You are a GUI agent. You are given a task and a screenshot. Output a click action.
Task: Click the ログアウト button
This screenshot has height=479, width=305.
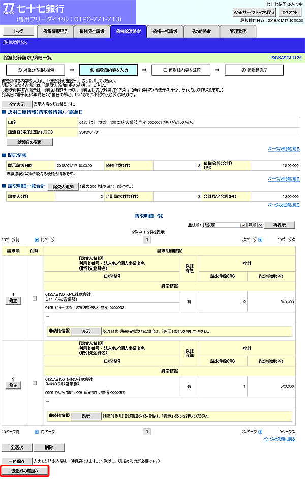click(x=289, y=13)
